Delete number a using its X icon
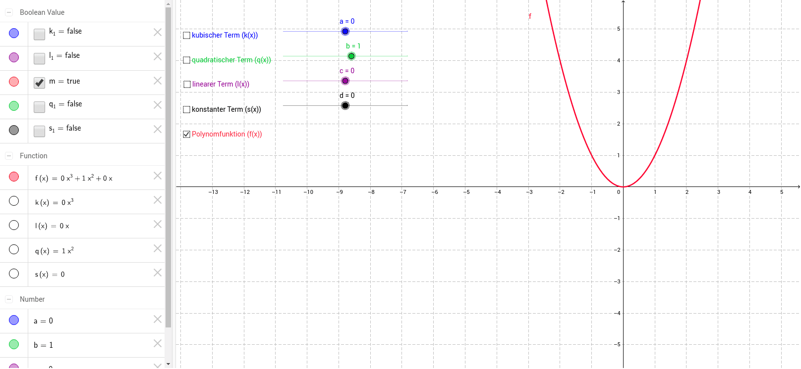801x369 pixels. point(158,319)
